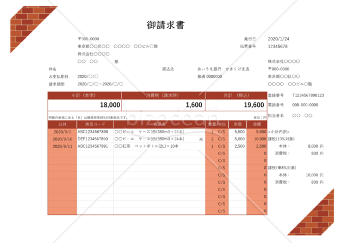Click the 発行日 label

[250, 39]
